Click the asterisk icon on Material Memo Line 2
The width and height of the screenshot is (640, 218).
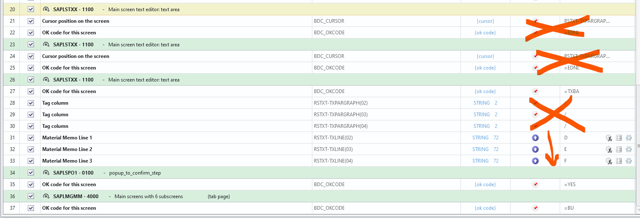coord(629,149)
